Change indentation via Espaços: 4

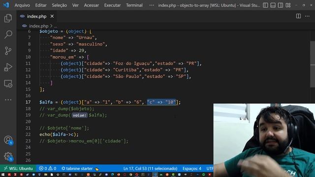point(192,168)
